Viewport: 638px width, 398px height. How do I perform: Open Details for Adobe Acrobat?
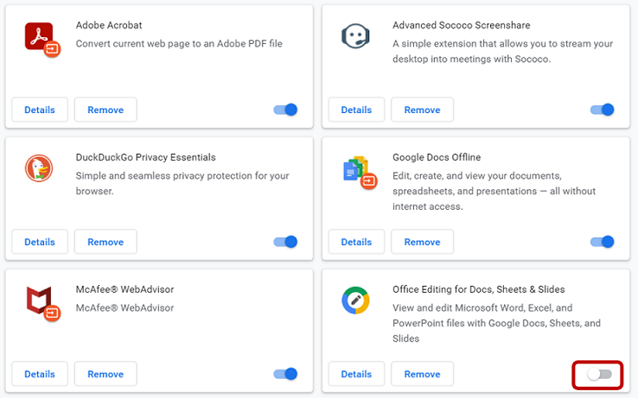point(40,110)
